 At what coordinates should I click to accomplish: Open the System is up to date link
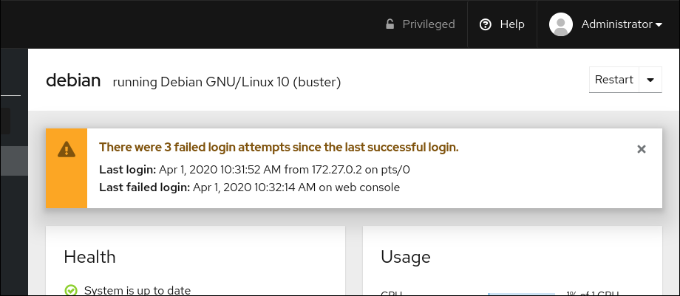pos(137,290)
